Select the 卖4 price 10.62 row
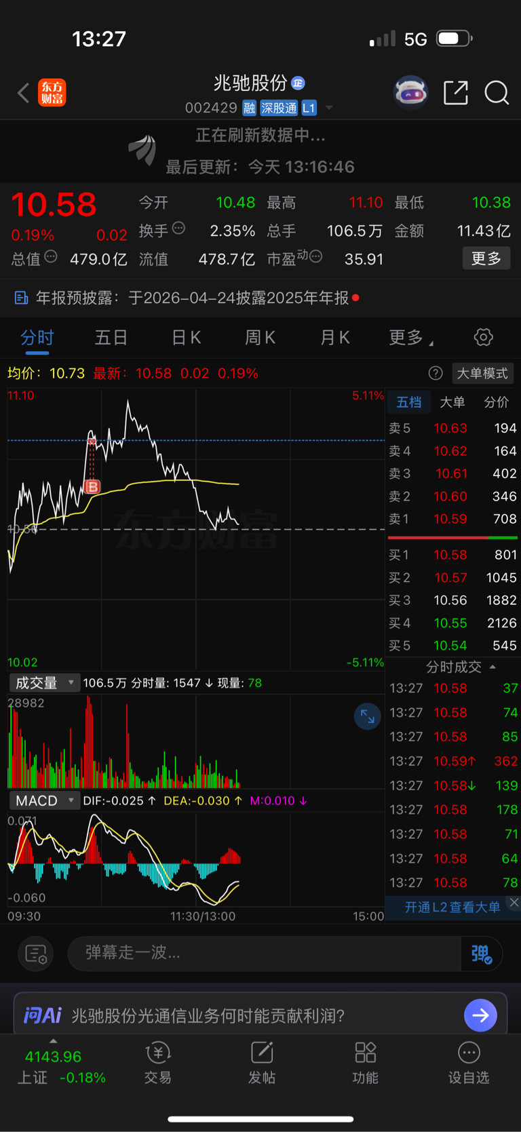Screen dimensions: 521x1132 452,451
